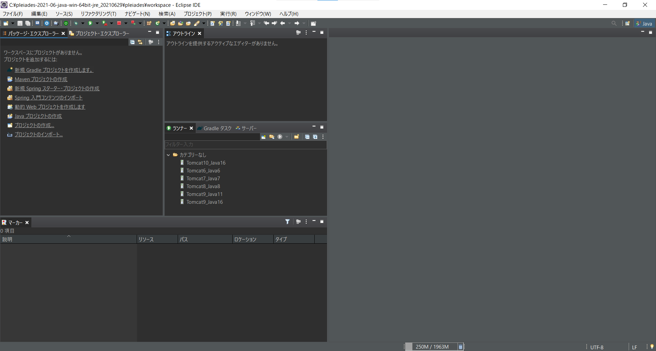
Task: Open the Coverage button dropdown arrow
Action: coord(111,23)
